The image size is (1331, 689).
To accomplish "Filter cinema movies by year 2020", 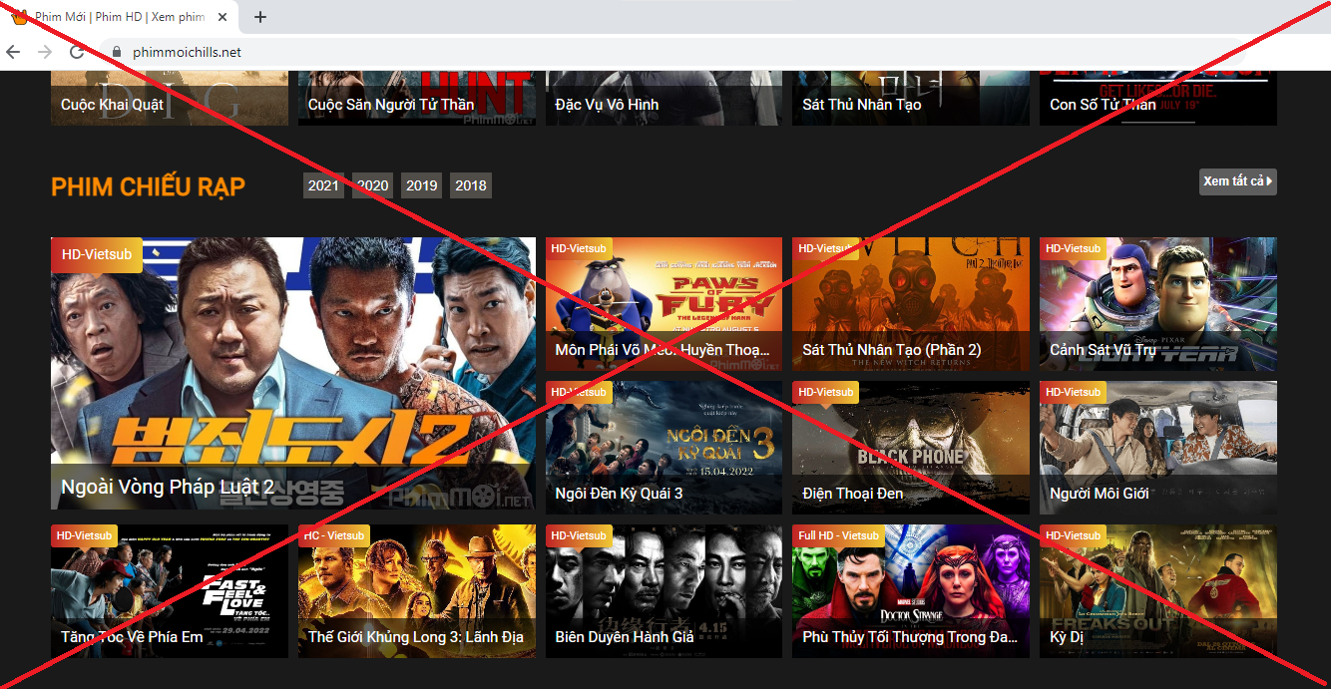I will (373, 185).
